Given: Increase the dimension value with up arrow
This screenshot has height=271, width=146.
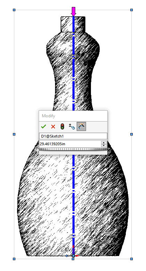Looking at the screenshot, I should click(x=104, y=142).
